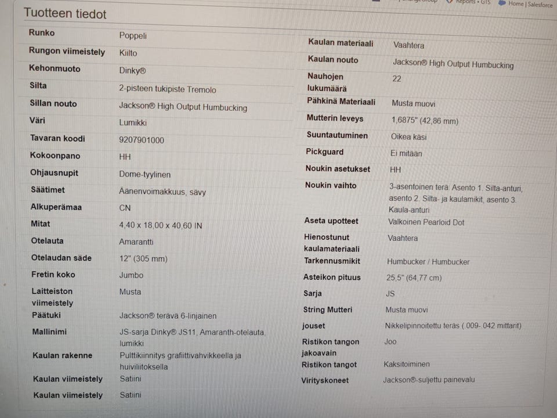
Task: Open the Home | Salesforce bookmark
Action: [530, 4]
